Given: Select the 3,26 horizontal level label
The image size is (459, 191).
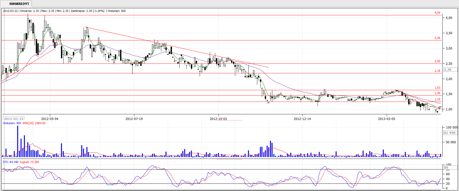Looking at the screenshot, I should pos(437,38).
